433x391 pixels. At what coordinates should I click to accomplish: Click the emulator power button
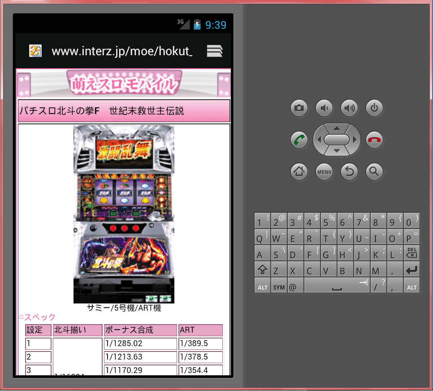click(x=374, y=108)
